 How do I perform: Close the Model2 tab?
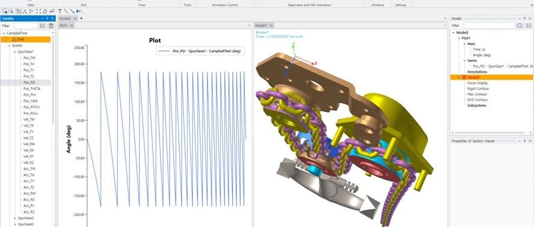75,19
